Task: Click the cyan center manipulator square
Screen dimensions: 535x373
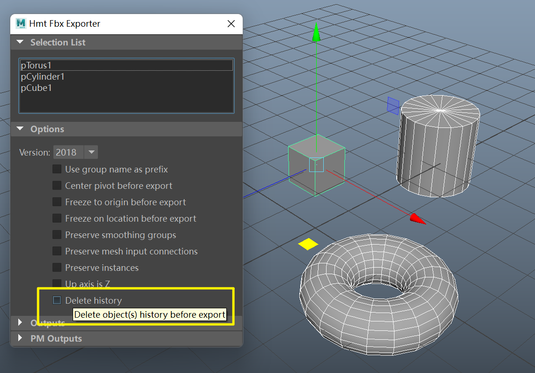Action: 316,164
